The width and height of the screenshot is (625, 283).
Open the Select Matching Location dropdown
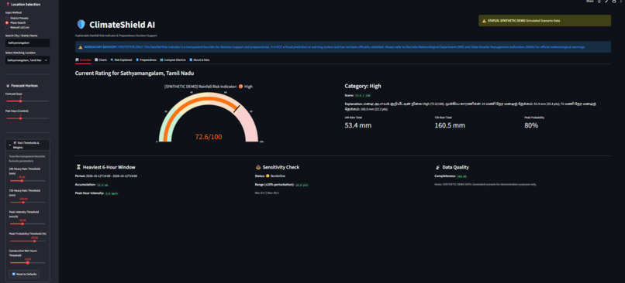click(27, 60)
